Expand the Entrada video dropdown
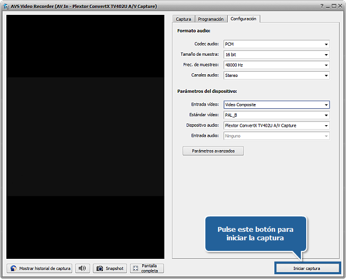This screenshot has width=346, height=279. (x=276, y=104)
